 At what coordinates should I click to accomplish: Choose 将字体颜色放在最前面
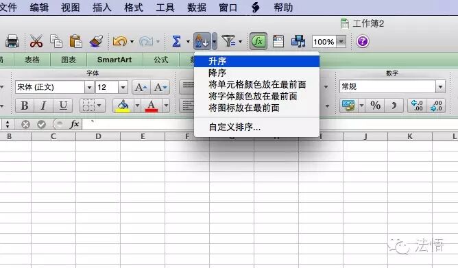coord(256,97)
